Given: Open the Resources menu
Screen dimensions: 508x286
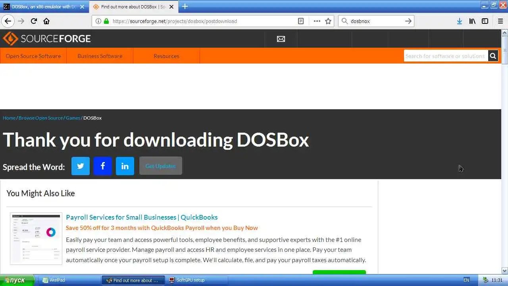Looking at the screenshot, I should [166, 56].
